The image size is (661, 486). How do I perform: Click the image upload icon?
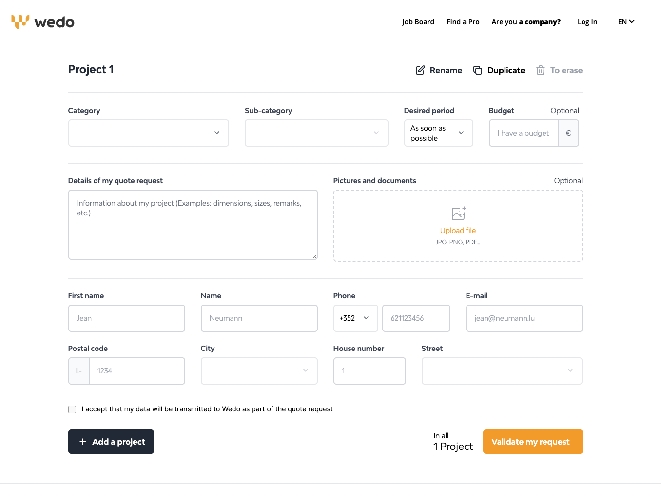coord(458,214)
